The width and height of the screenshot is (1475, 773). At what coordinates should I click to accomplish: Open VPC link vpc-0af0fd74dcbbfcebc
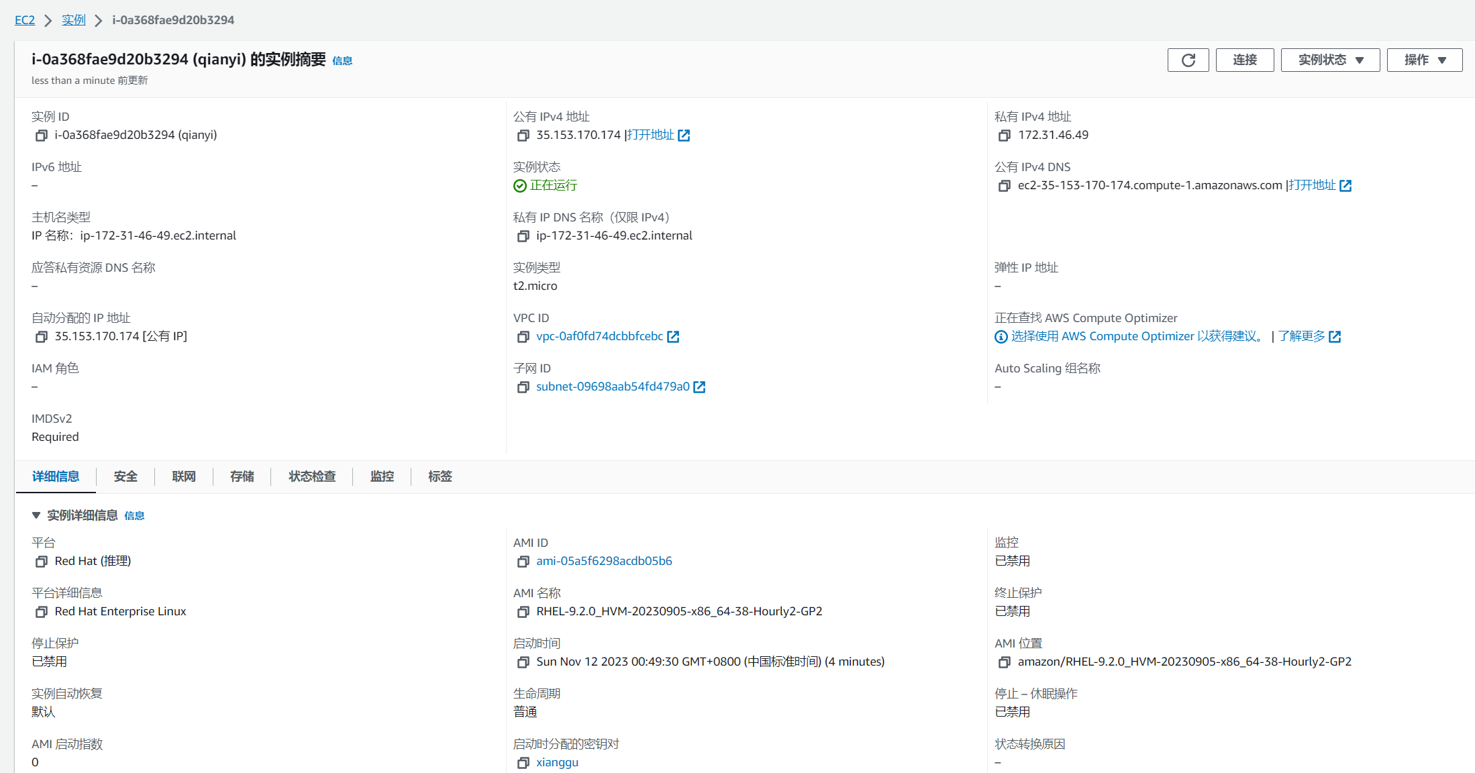pos(599,336)
